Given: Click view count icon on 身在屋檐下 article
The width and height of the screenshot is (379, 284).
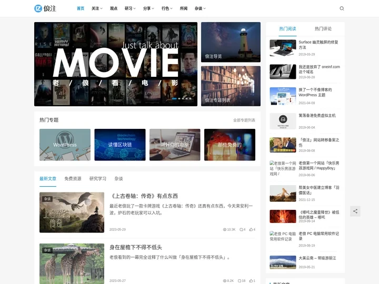Looking at the screenshot, I should [x=225, y=281].
